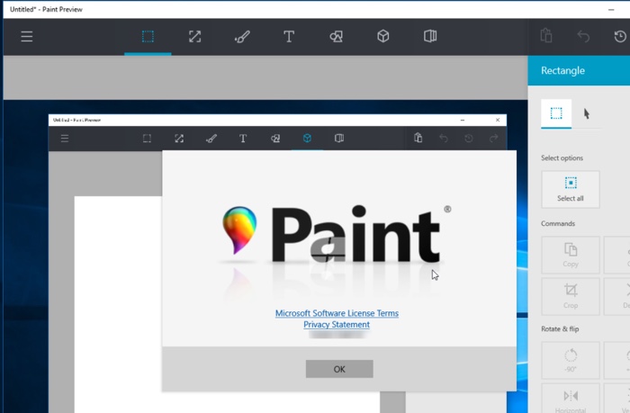This screenshot has width=630, height=413.
Task: Click the Commands section label
Action: click(x=558, y=223)
